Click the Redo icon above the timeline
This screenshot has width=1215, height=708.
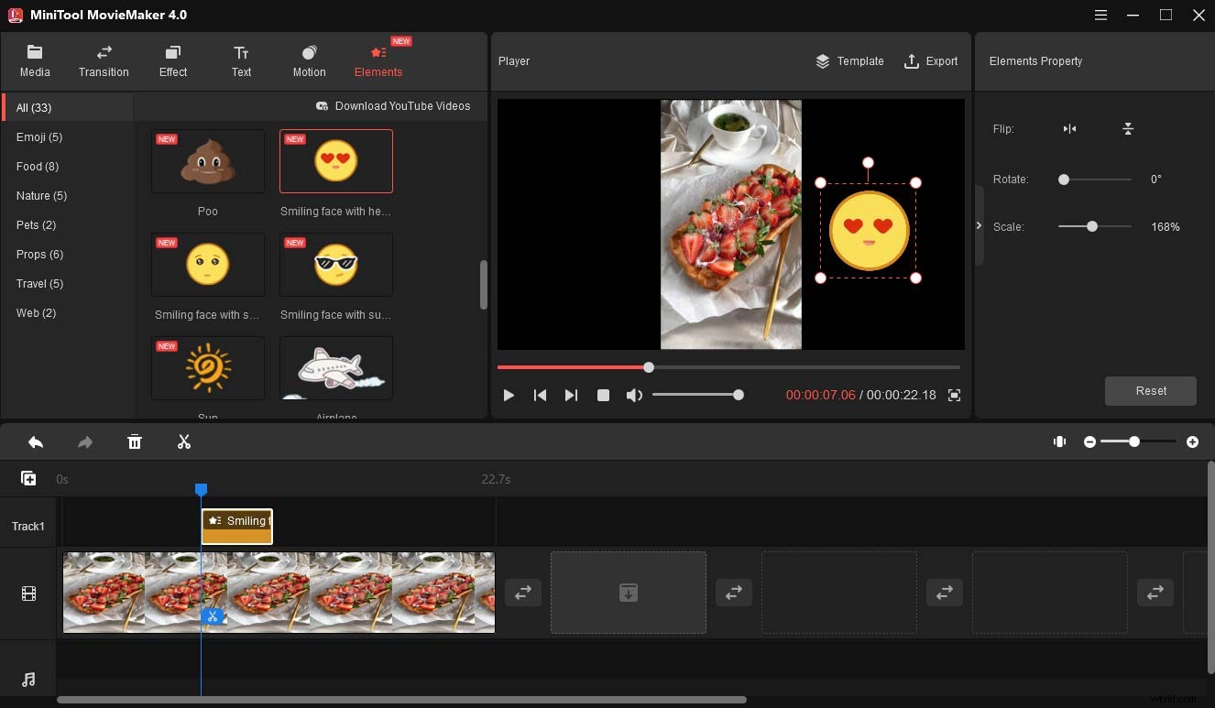tap(84, 441)
